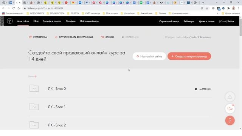This screenshot has width=242, height=136.
Task: Open the НОВОСИБИРСК bookmarks folder
Action: (x=35, y=13)
